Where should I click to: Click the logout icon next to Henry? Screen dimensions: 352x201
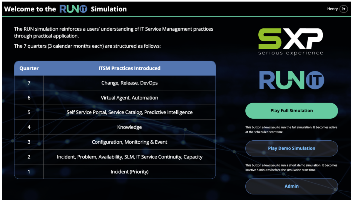tap(344, 9)
